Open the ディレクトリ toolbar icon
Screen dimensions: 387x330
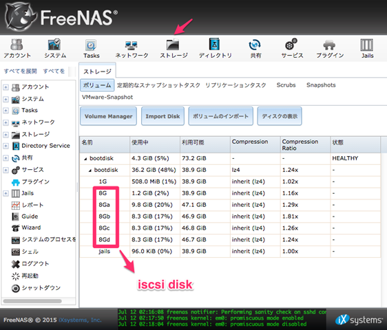[215, 49]
